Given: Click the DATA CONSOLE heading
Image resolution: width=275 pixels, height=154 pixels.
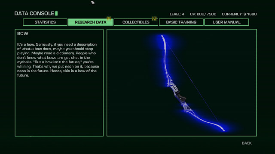Looking at the screenshot, I should [34, 13].
